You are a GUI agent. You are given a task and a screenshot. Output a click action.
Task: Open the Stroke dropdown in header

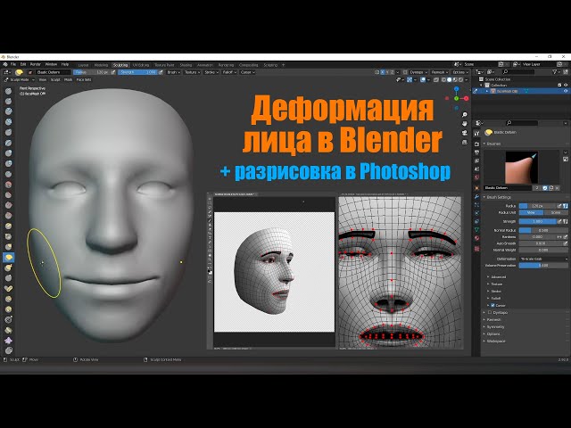(211, 72)
